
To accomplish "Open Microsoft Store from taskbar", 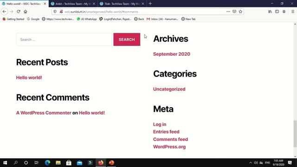I will [69, 163].
